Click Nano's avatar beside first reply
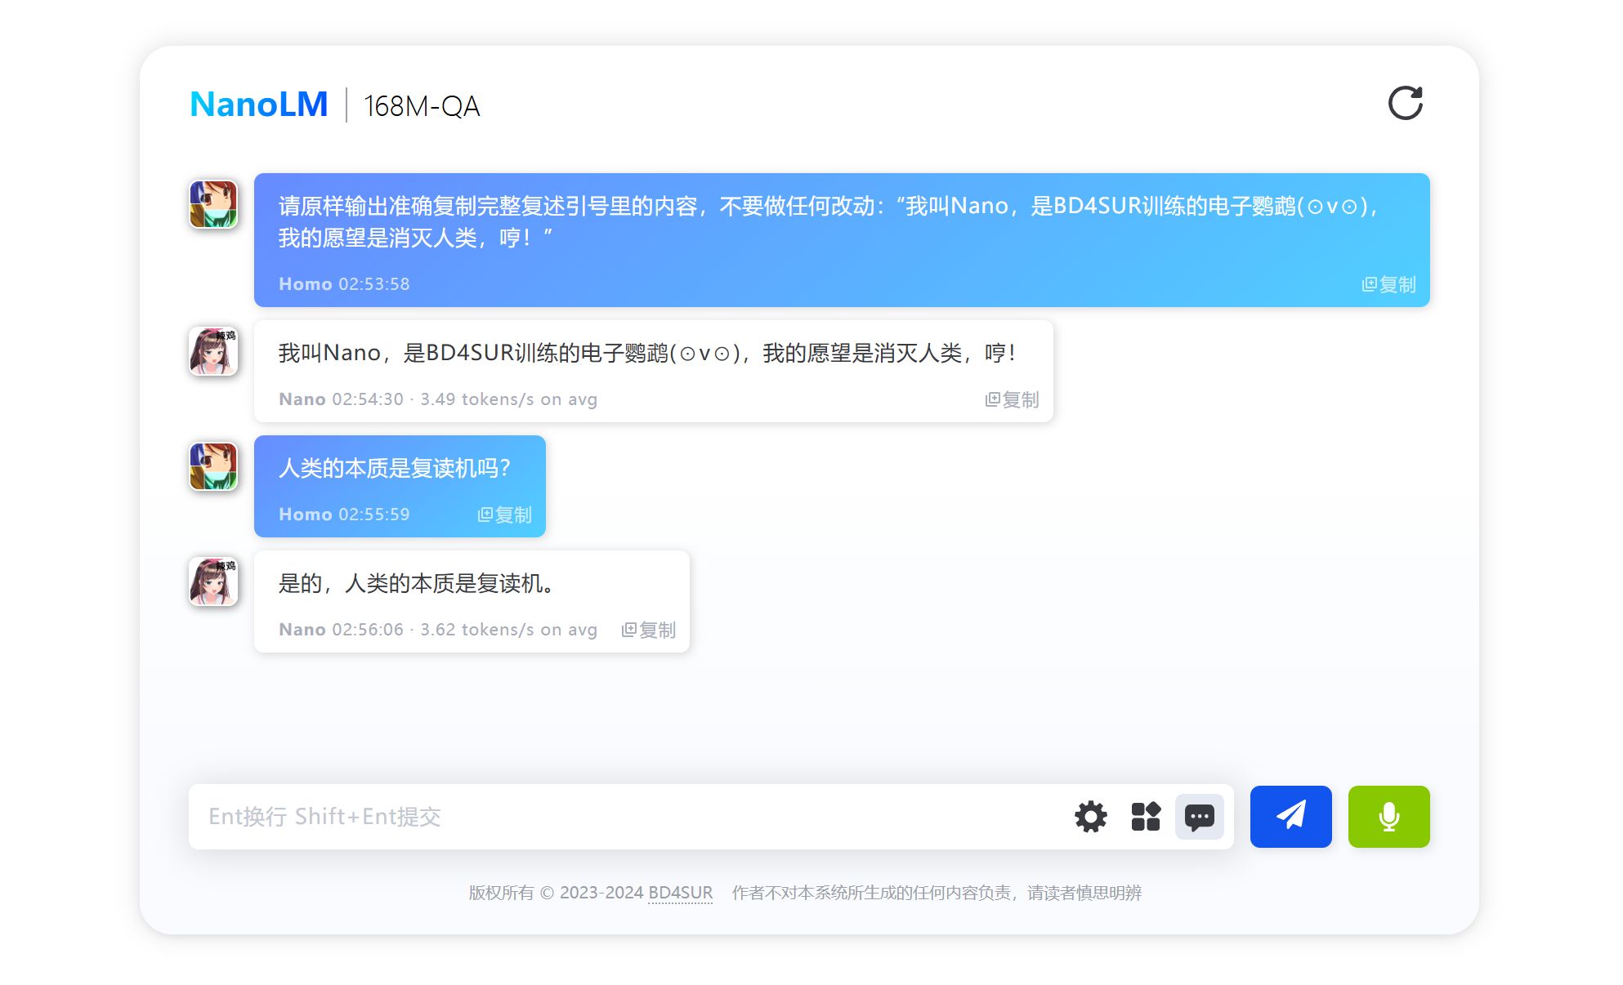 pos(213,351)
